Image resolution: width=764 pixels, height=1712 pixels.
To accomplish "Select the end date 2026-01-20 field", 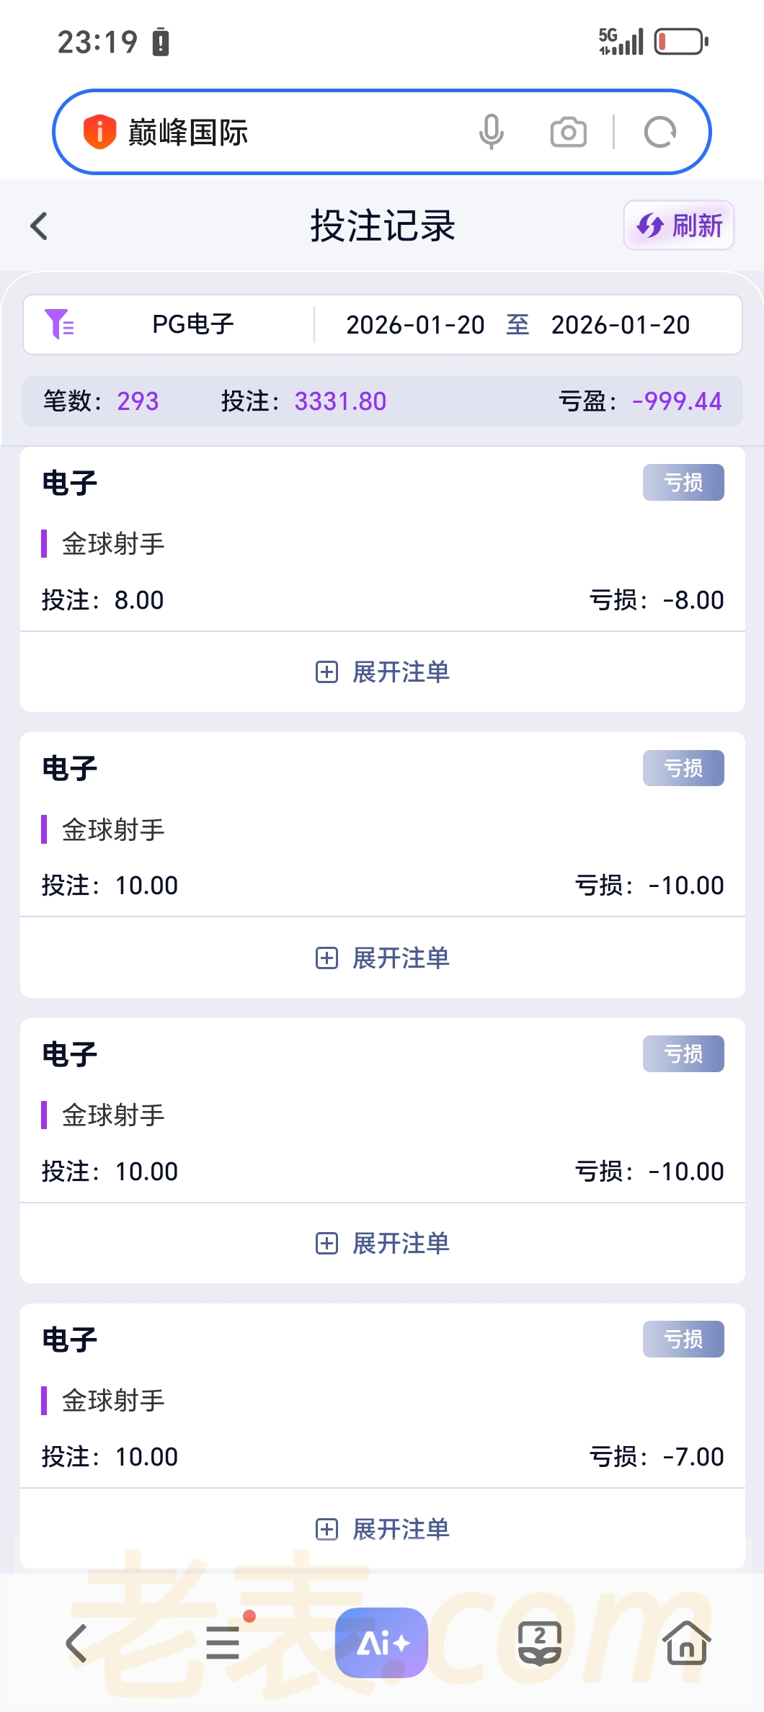I will click(620, 325).
